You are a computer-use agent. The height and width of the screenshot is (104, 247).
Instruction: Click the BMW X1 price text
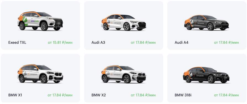pyautogui.click(x=60, y=95)
